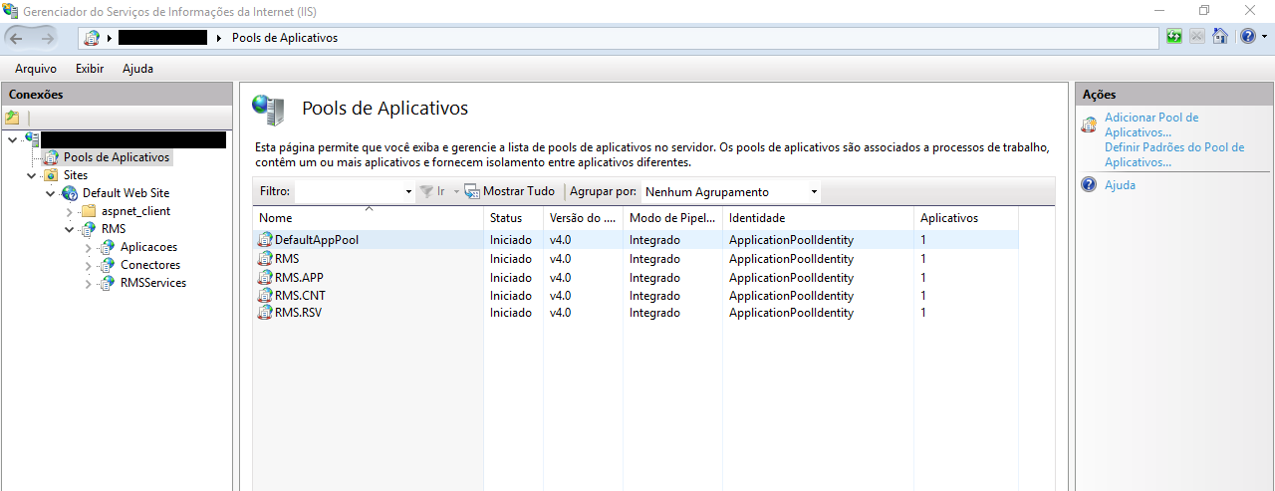Select the Pools de Aplicativos tree node

click(117, 157)
